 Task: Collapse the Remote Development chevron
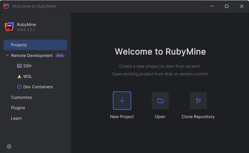tap(7, 55)
